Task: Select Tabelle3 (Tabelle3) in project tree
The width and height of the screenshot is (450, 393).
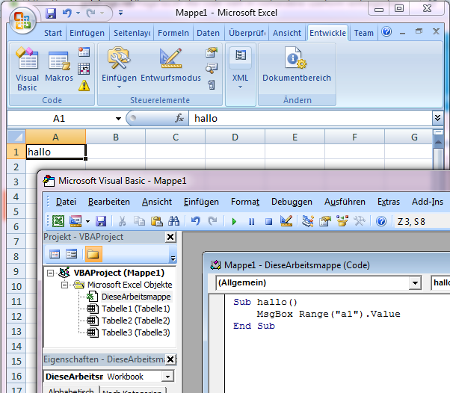Action: 135,332
